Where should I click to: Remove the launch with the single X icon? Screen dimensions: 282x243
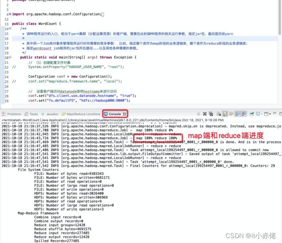tap(205, 114)
